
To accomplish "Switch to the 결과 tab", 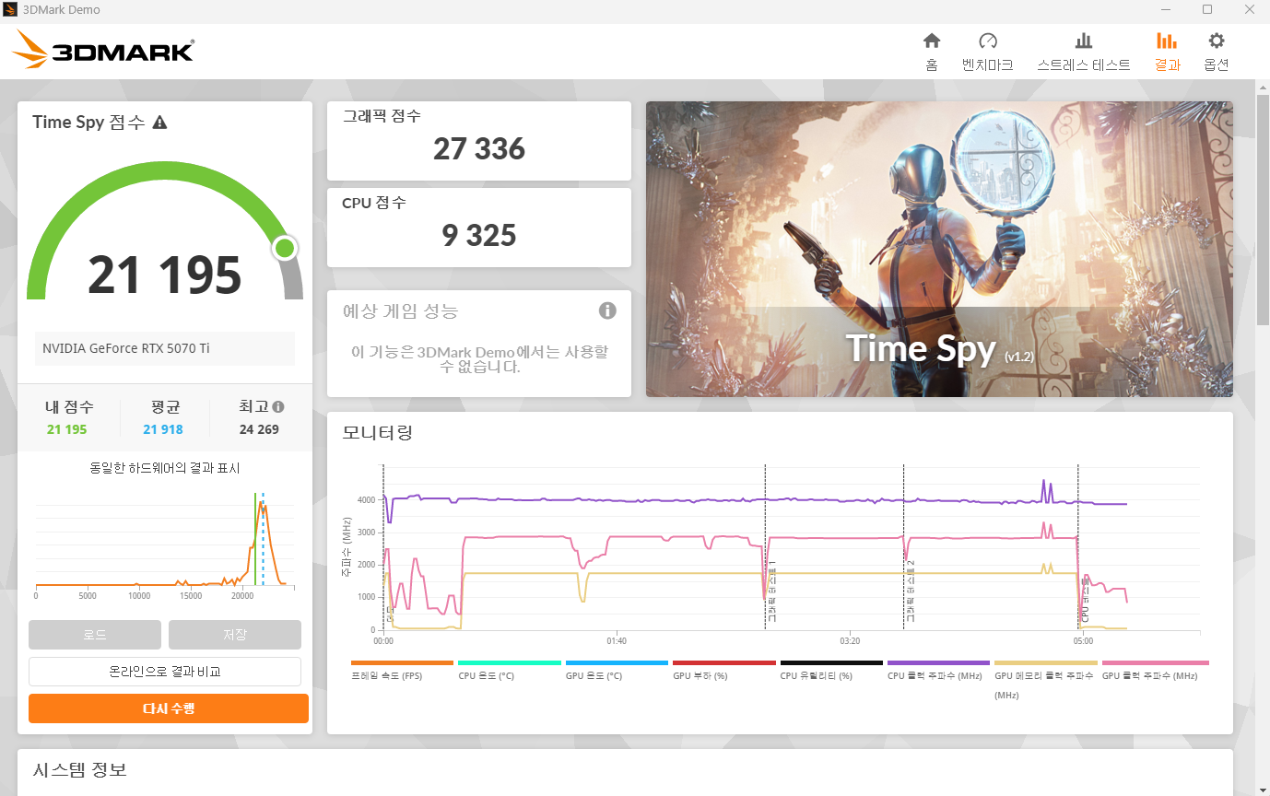I will click(1167, 48).
